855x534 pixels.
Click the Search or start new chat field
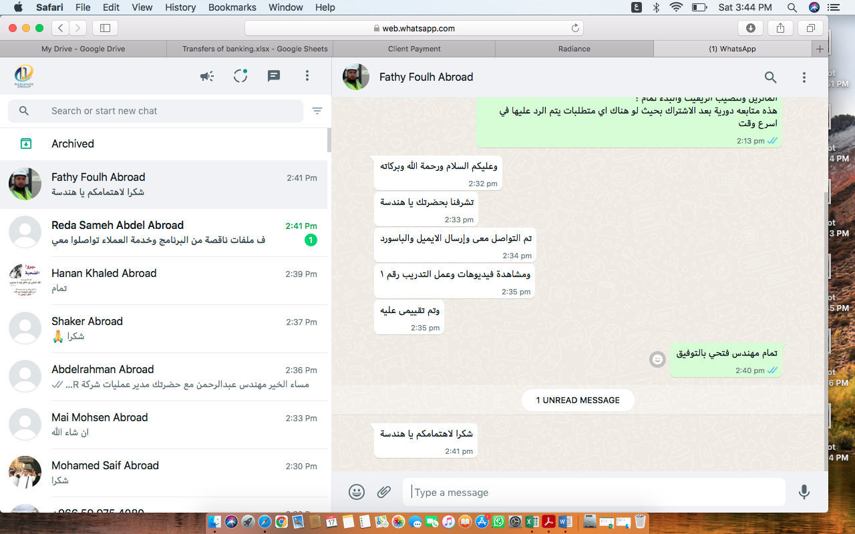click(156, 111)
